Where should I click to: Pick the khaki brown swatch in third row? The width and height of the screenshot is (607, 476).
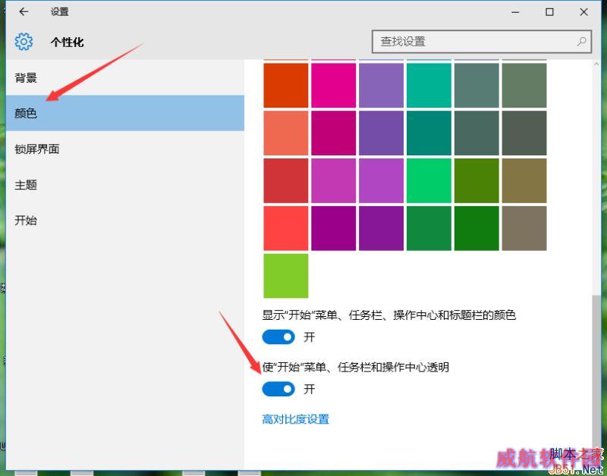pos(524,180)
